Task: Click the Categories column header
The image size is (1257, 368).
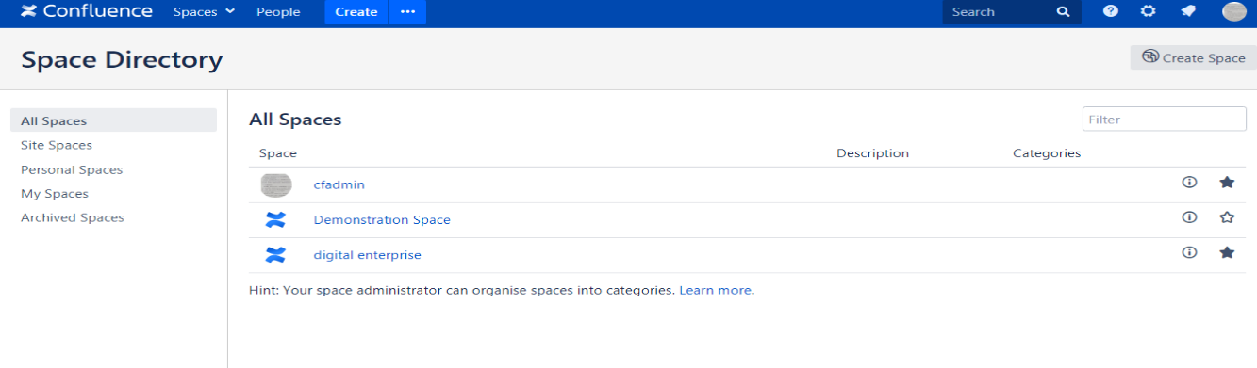Action: 1047,152
